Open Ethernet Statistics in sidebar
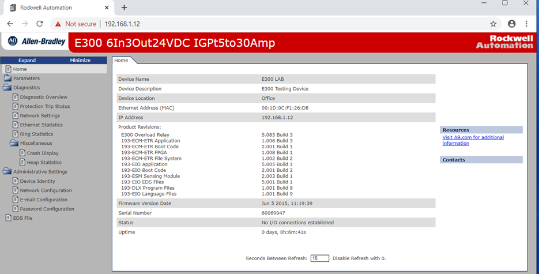The image size is (539, 274). [41, 125]
